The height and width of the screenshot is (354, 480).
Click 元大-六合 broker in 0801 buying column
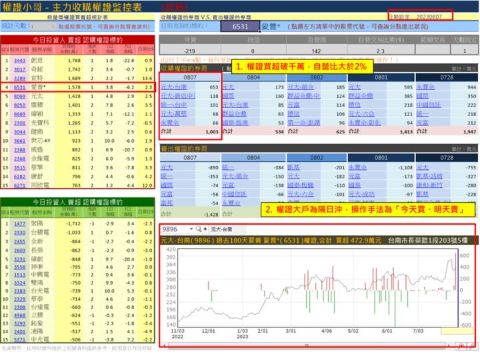coord(361,113)
